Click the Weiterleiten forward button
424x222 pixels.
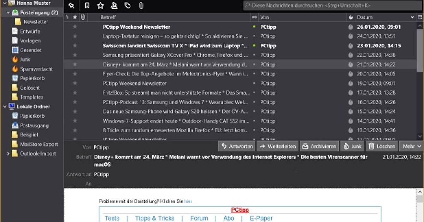point(278,146)
